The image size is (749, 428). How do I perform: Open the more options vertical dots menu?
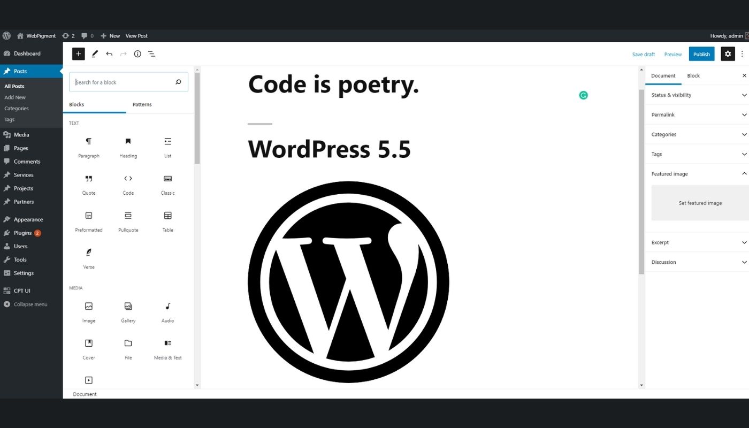pyautogui.click(x=742, y=54)
